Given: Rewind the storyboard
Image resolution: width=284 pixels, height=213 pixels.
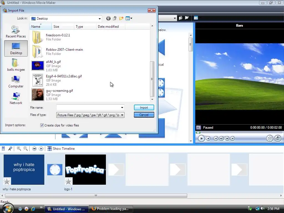Looking at the screenshot, I should point(34,149).
